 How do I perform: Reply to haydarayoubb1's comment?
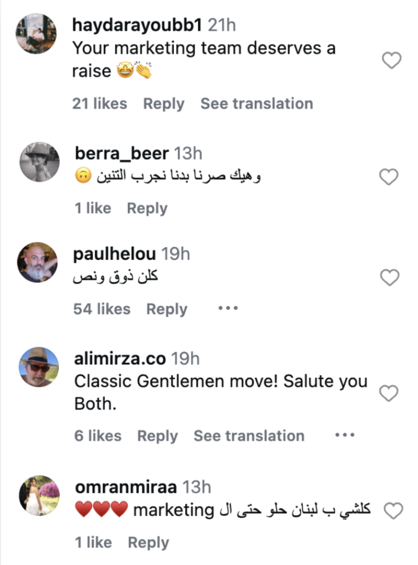point(163,104)
